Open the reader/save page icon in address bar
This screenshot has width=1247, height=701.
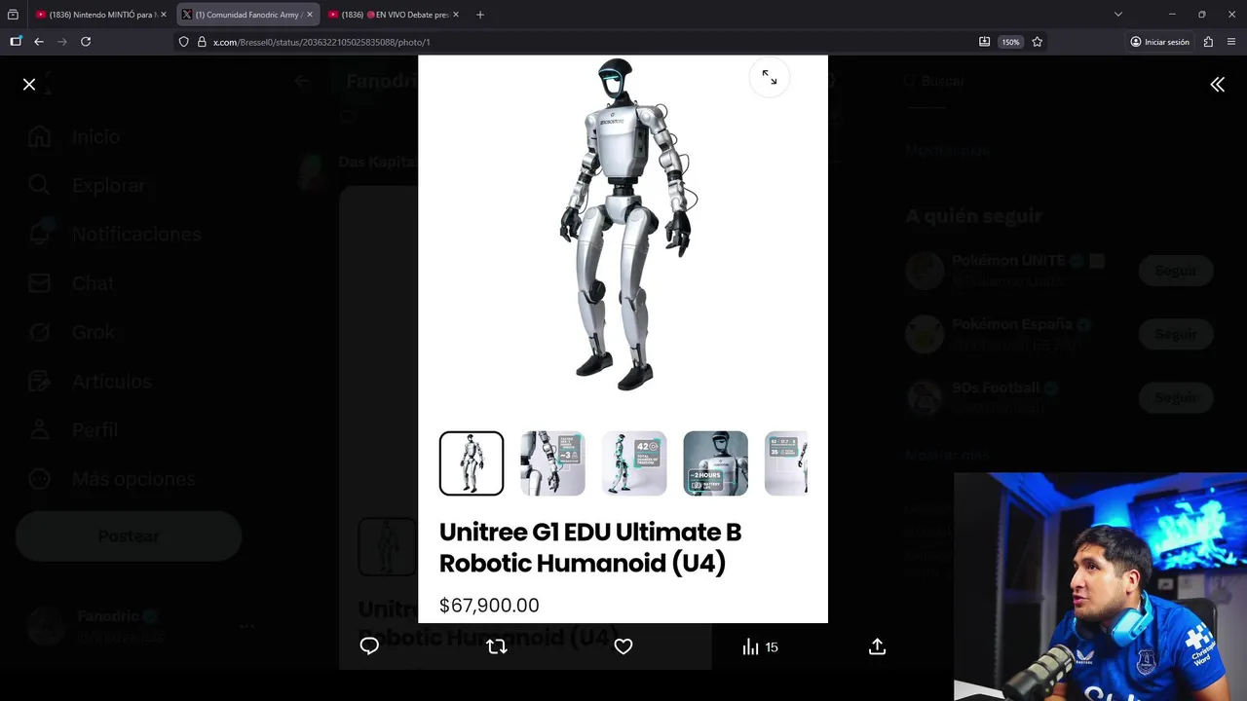click(984, 42)
